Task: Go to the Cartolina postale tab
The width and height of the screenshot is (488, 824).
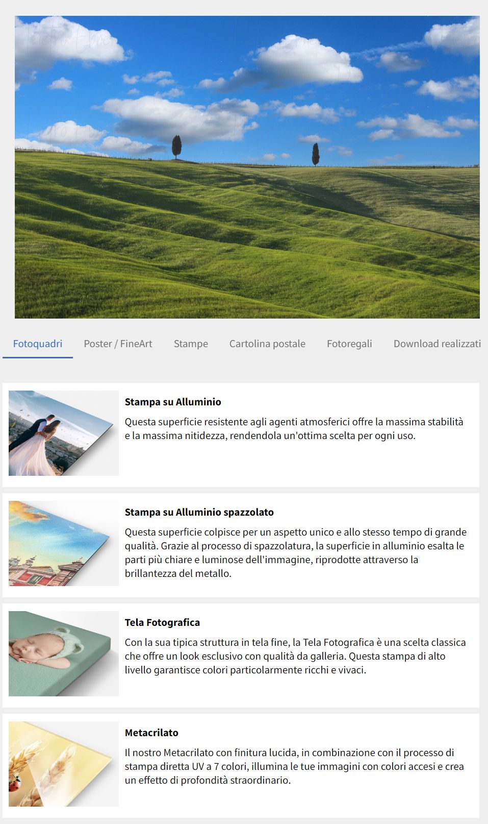Action: pyautogui.click(x=267, y=344)
